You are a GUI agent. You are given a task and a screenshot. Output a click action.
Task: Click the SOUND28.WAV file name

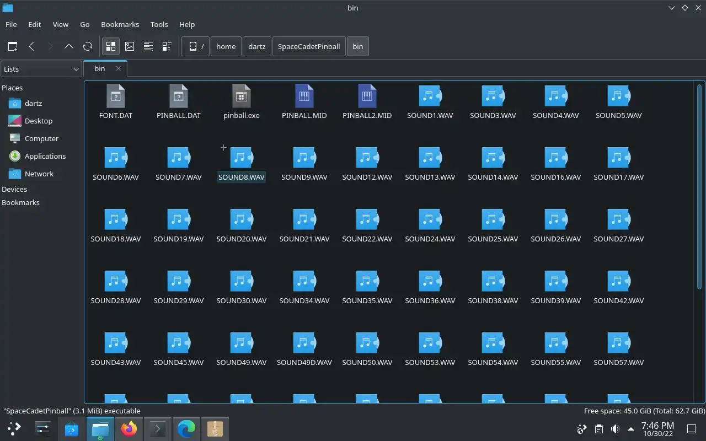click(x=116, y=300)
